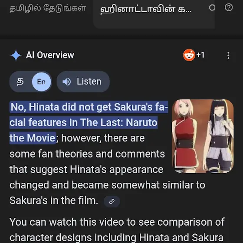The image size is (243, 243).
Task: Click the link chip icon after film
Action: tap(112, 201)
